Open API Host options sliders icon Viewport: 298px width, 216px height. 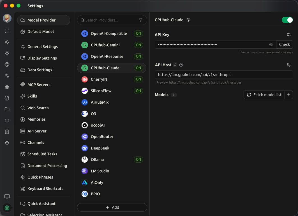click(x=289, y=65)
